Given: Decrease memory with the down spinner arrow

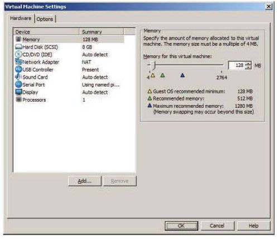Looking at the screenshot, I should 248,67.
